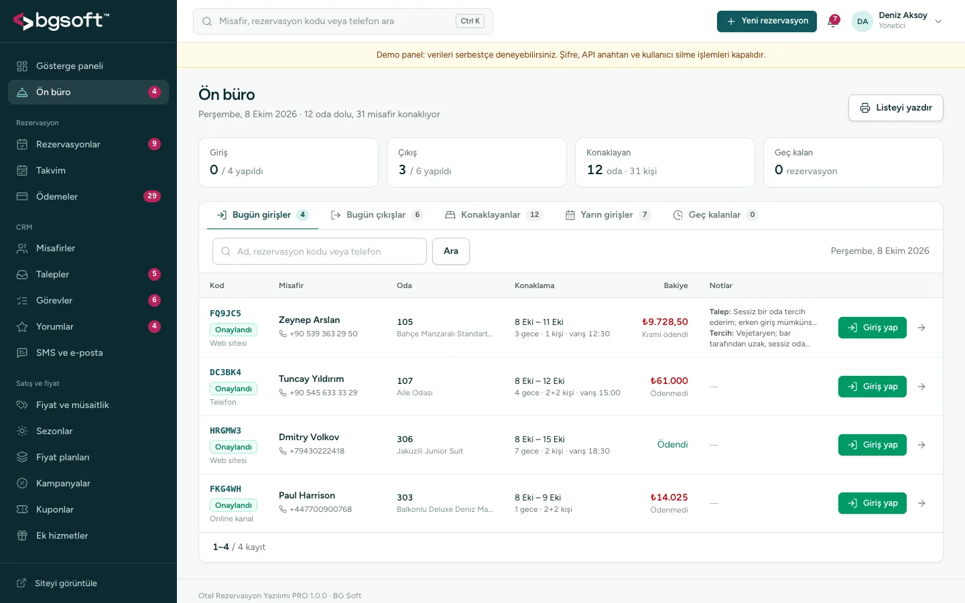
Task: Click the Yorumlar star icon
Action: pyautogui.click(x=22, y=327)
